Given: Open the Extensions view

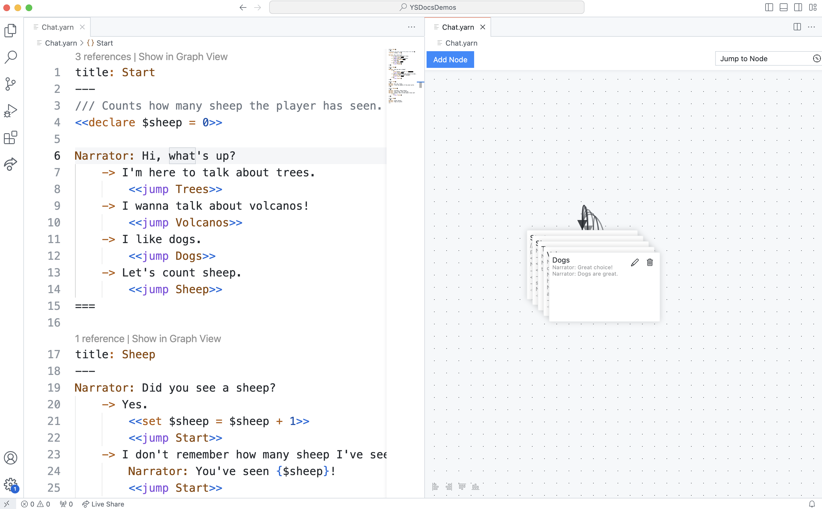Looking at the screenshot, I should [11, 137].
